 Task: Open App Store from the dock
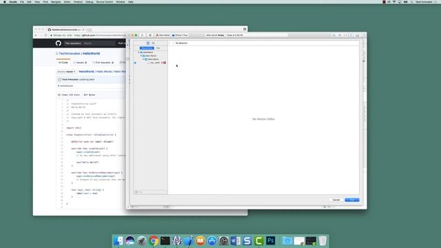212,240
